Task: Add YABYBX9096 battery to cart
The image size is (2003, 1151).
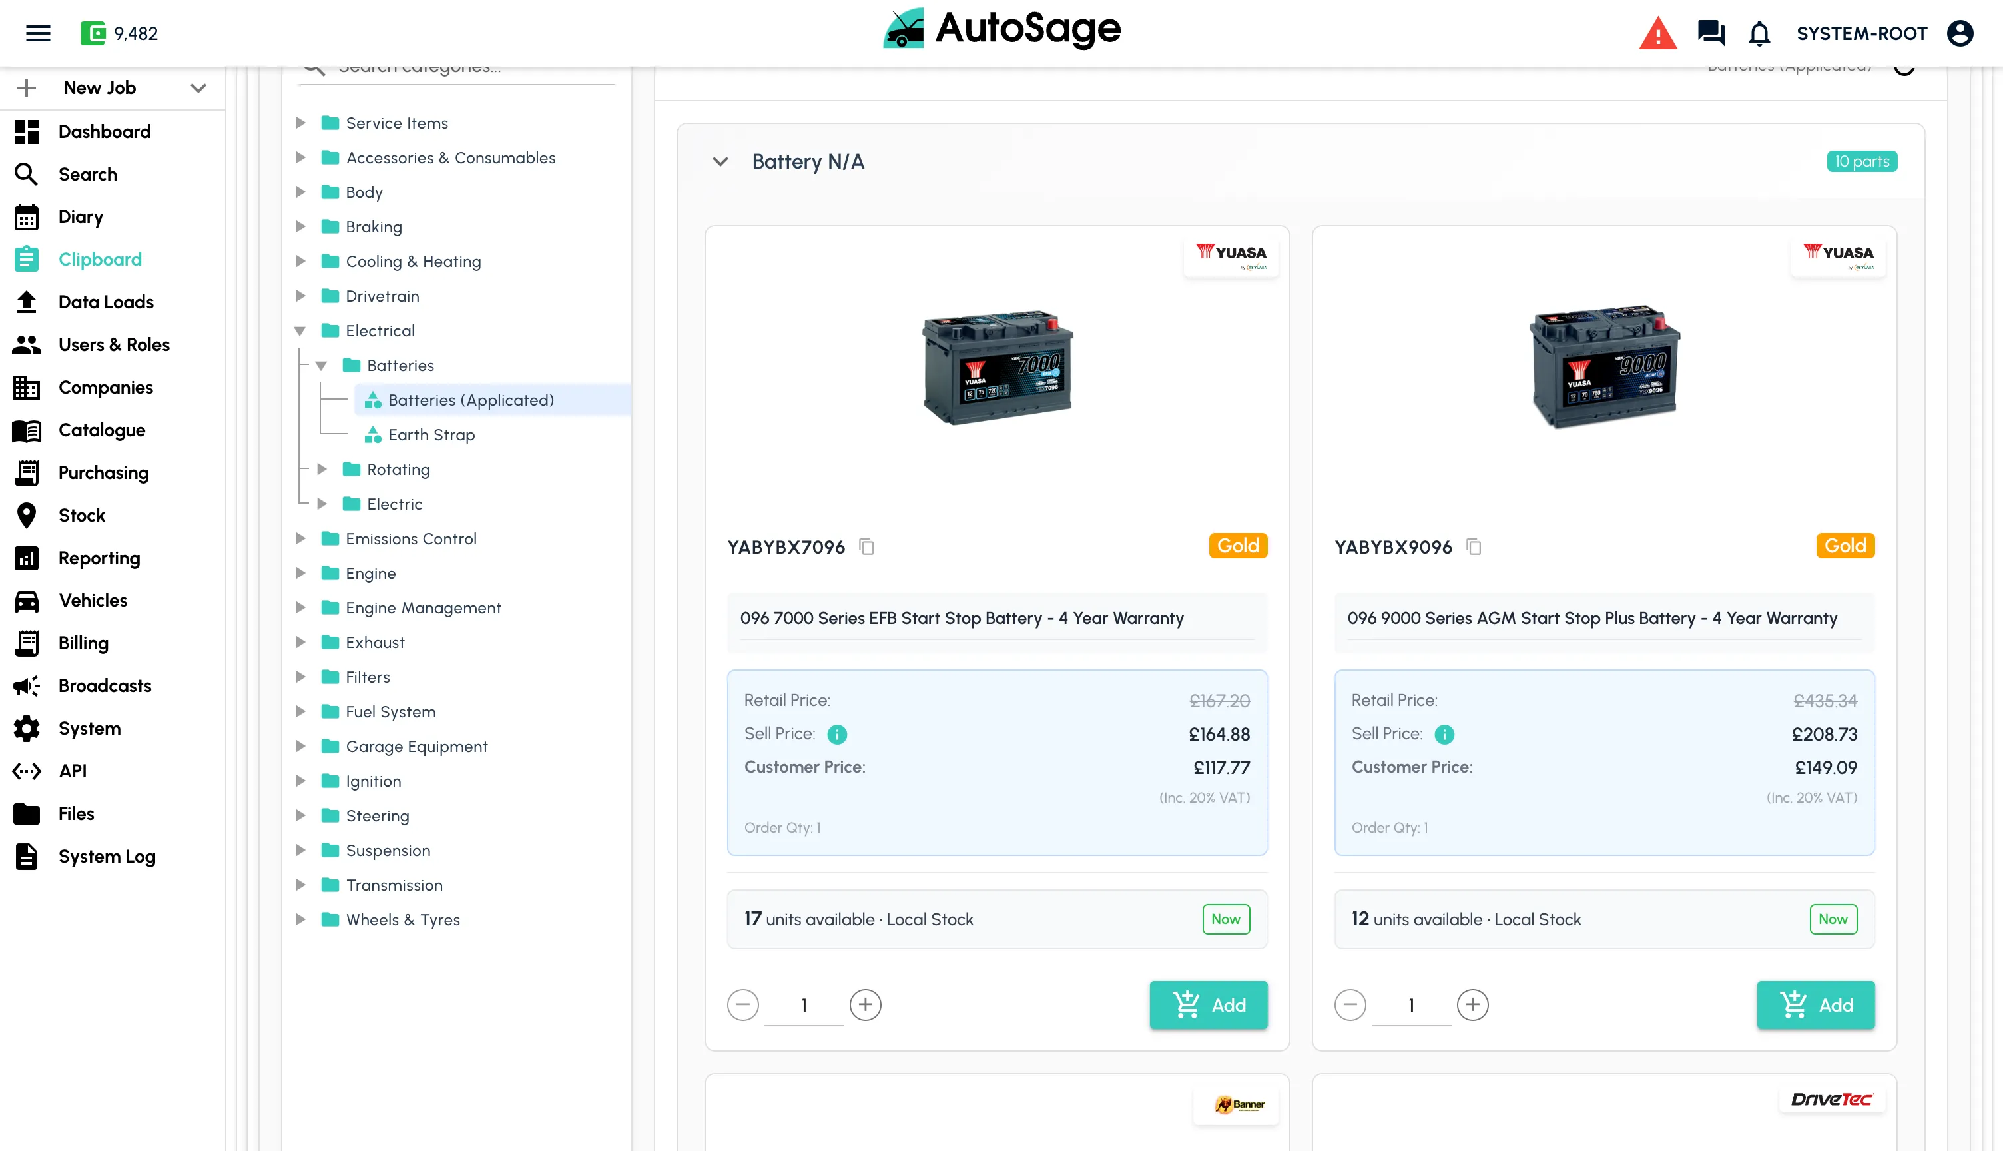Action: (1815, 1004)
